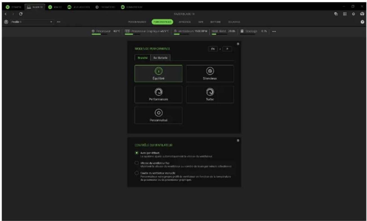Screen dimensions: 367x221
Task: Open the three-dot menu next to Profile 1
Action: coord(59,22)
